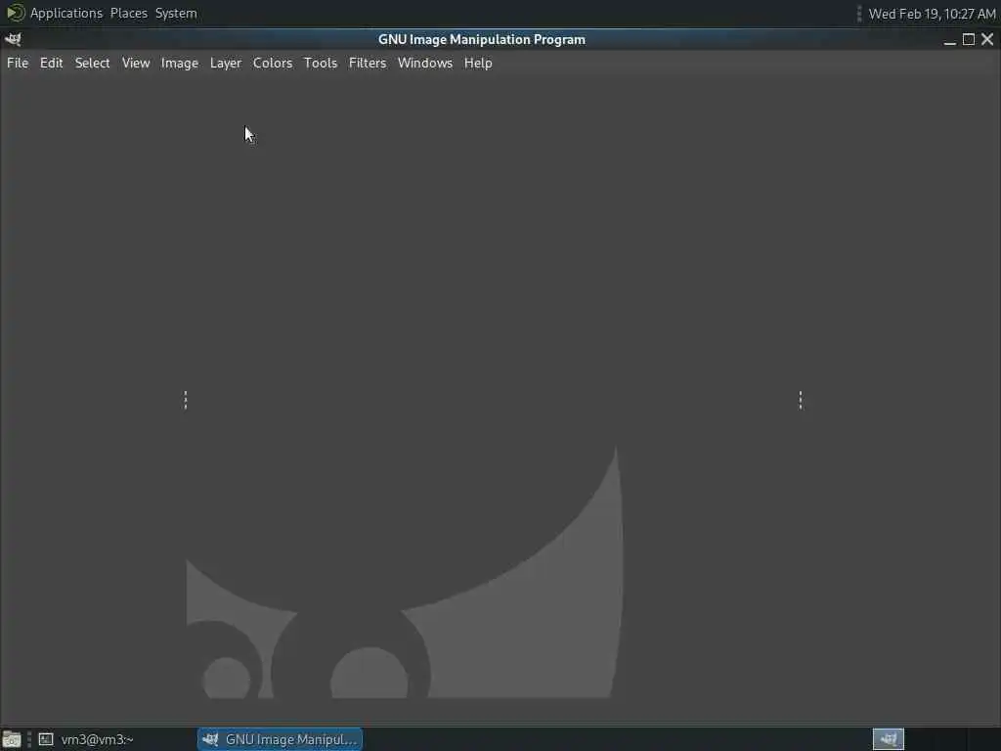
Task: Switch to the vm3@vm3:~ terminal taskbar entry
Action: point(86,739)
